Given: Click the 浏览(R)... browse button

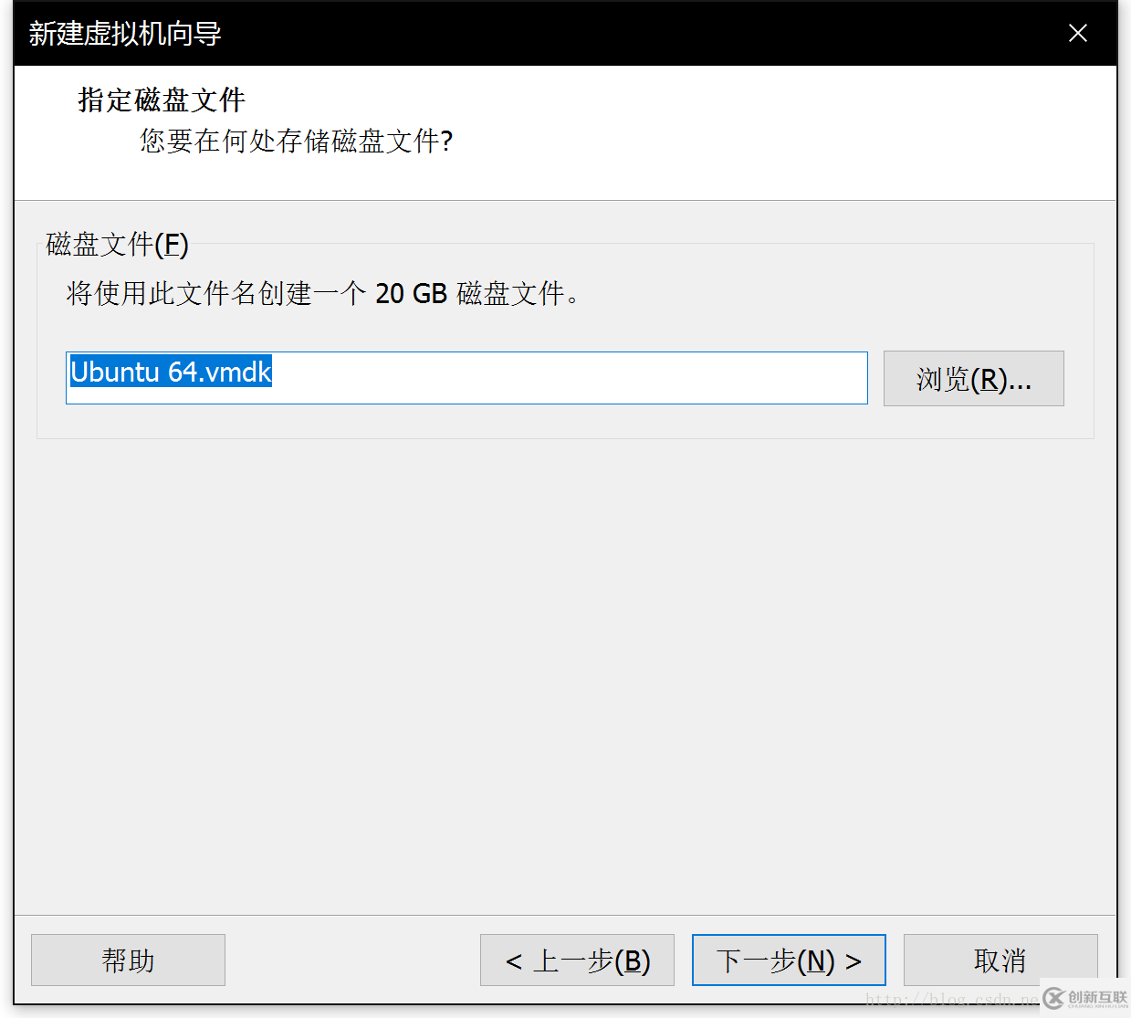Looking at the screenshot, I should (973, 378).
